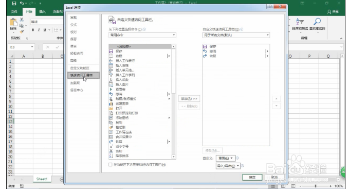The width and height of the screenshot is (347, 192).
Task: Check 在功能区下方显示快速访问工具栏 checkbox
Action: tap(110, 165)
